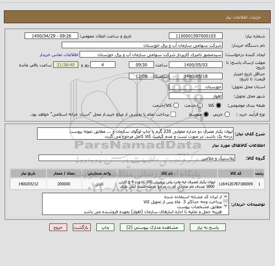Click the product name cell لیوان یکبار مصرف
Viewport: 275px width, 266px height.
[167, 184]
